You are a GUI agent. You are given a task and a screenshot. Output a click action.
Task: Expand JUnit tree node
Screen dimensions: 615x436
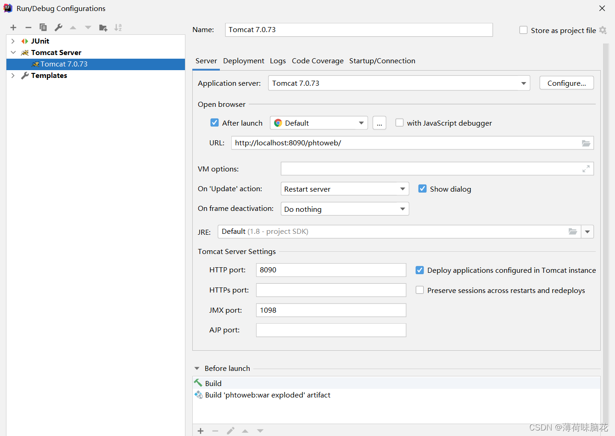point(13,41)
